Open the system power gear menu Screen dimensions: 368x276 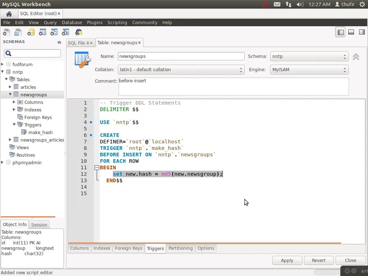click(362, 4)
